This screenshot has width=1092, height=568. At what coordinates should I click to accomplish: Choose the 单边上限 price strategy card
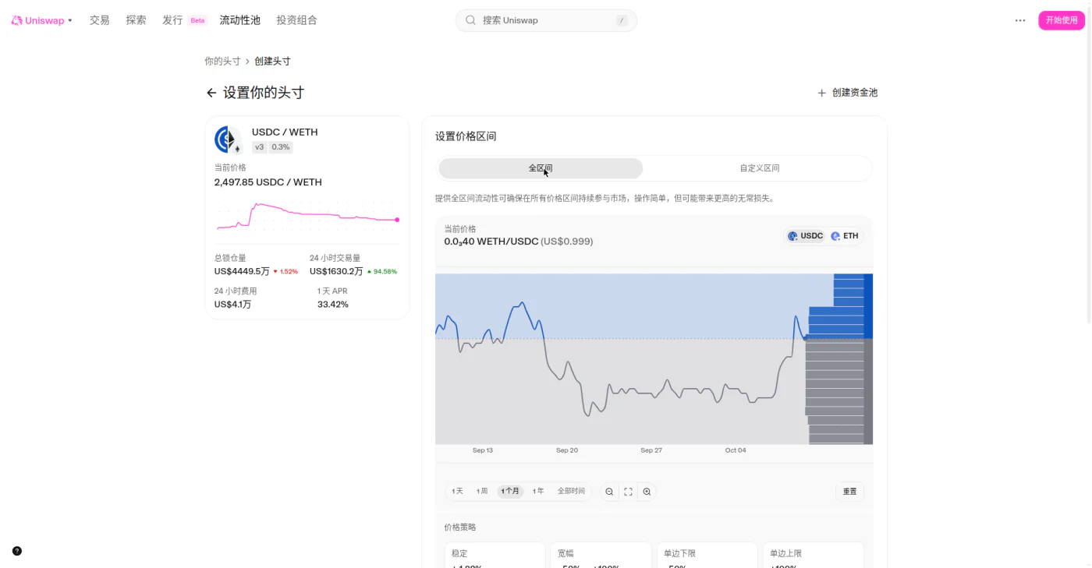(x=814, y=555)
